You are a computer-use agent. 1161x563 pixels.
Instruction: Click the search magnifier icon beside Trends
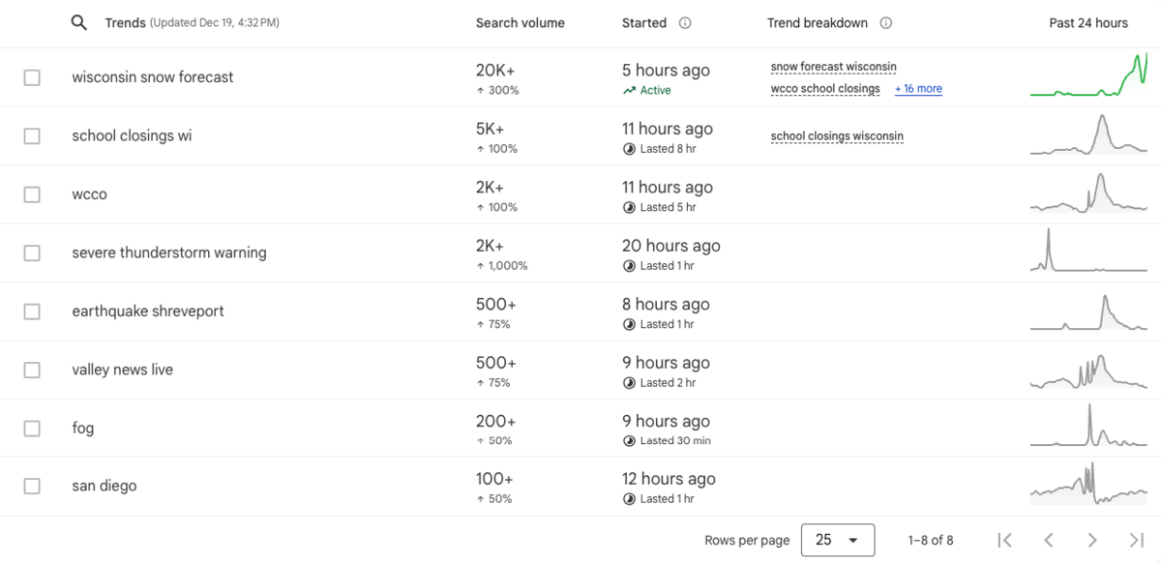(79, 23)
